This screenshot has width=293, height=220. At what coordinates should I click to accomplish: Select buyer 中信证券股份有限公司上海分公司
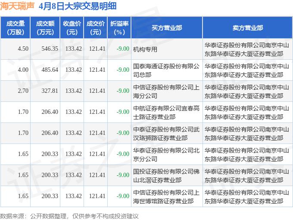[166, 92]
